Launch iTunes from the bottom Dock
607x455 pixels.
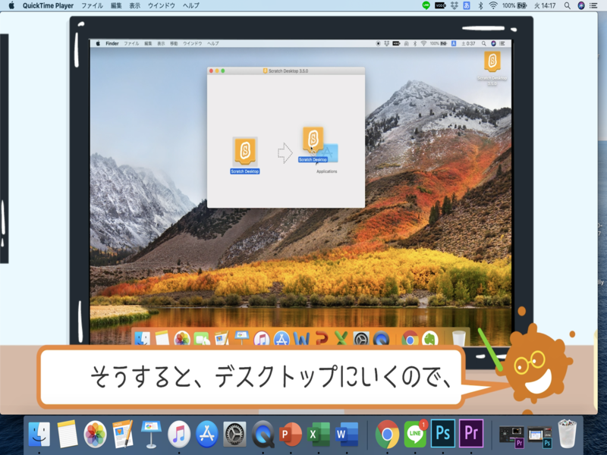point(179,434)
